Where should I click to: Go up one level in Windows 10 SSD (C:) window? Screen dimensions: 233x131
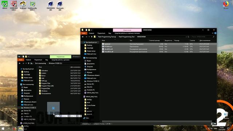tap(28, 63)
